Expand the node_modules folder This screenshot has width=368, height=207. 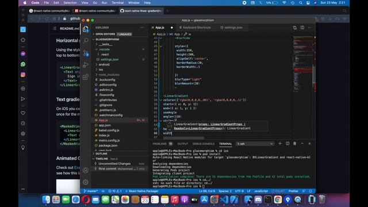click(x=109, y=75)
